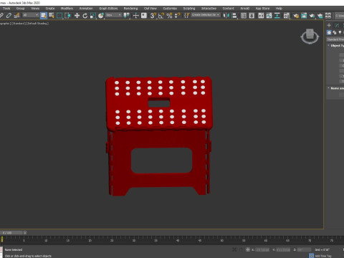Viewport: 344px width, 258px height.
Task: Open Select by Name list icon
Action: (52, 16)
